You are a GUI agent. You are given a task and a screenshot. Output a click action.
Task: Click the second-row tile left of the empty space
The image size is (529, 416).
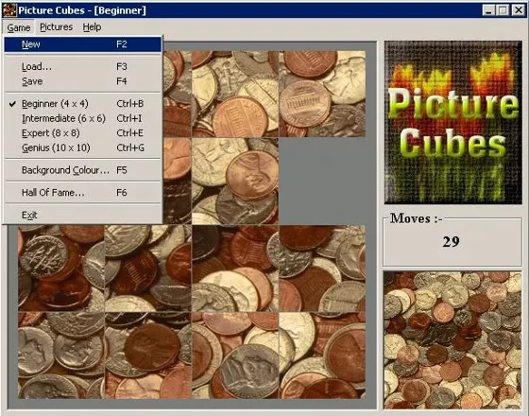coord(235,181)
